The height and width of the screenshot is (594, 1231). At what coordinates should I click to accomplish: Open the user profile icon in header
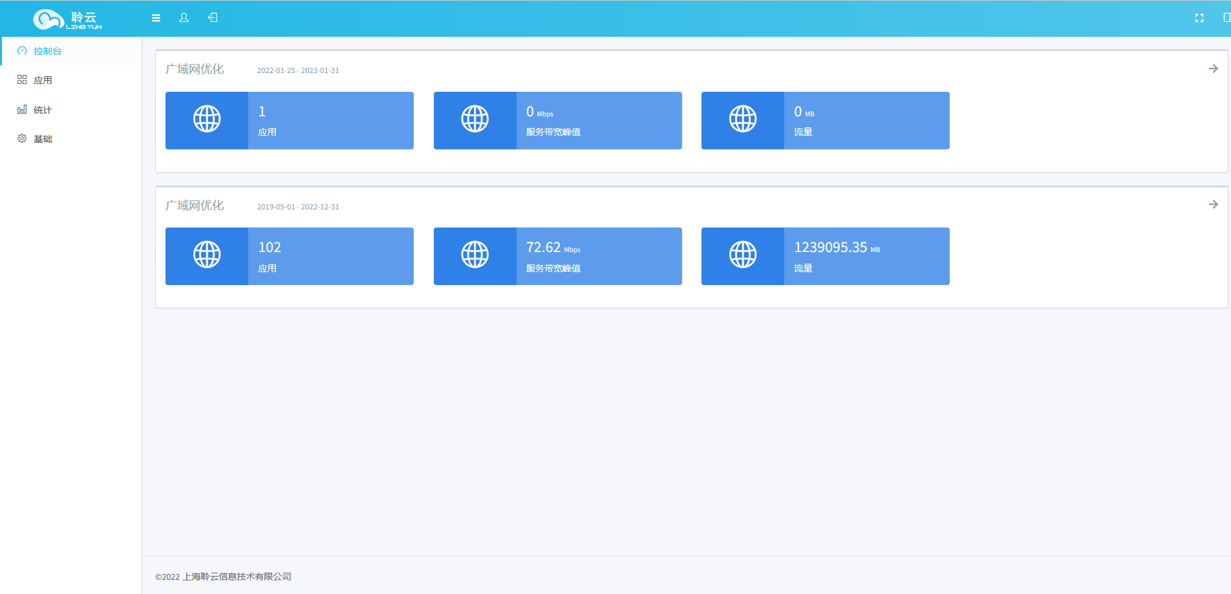pos(184,18)
